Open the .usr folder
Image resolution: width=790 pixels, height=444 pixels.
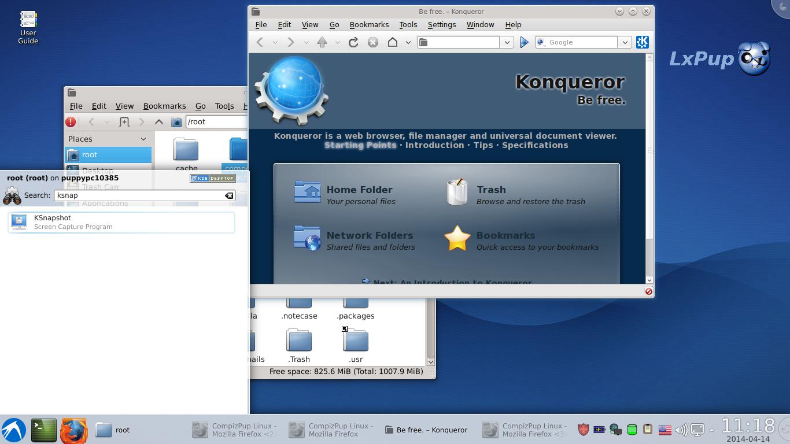[356, 346]
